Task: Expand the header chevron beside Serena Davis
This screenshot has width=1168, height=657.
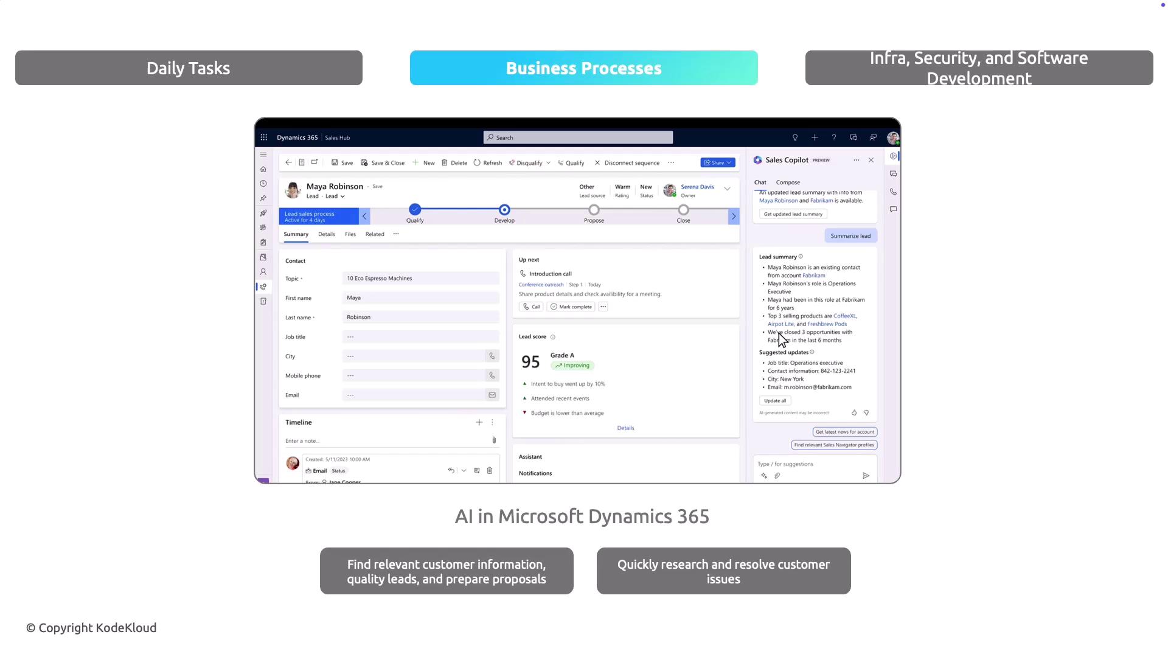Action: [727, 189]
